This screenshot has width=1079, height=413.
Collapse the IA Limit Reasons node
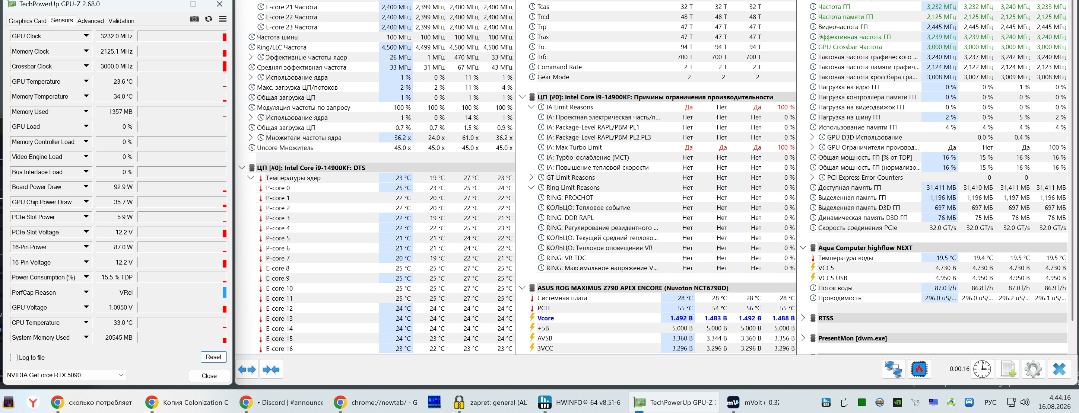tap(531, 107)
